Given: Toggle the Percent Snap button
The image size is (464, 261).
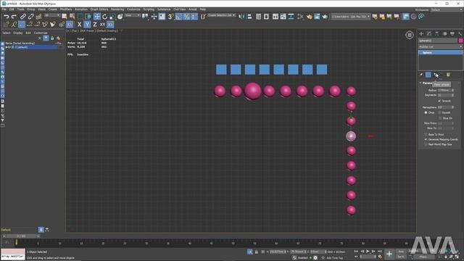Looking at the screenshot, I should tap(186, 17).
